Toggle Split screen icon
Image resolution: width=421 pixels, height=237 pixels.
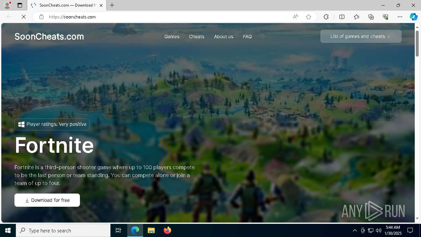pyautogui.click(x=342, y=17)
